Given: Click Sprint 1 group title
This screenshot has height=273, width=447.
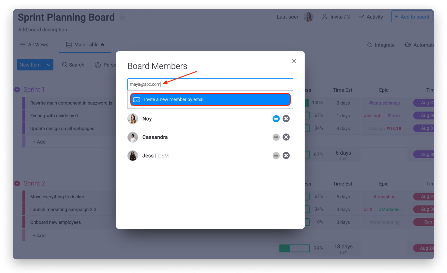Looking at the screenshot, I should [34, 90].
